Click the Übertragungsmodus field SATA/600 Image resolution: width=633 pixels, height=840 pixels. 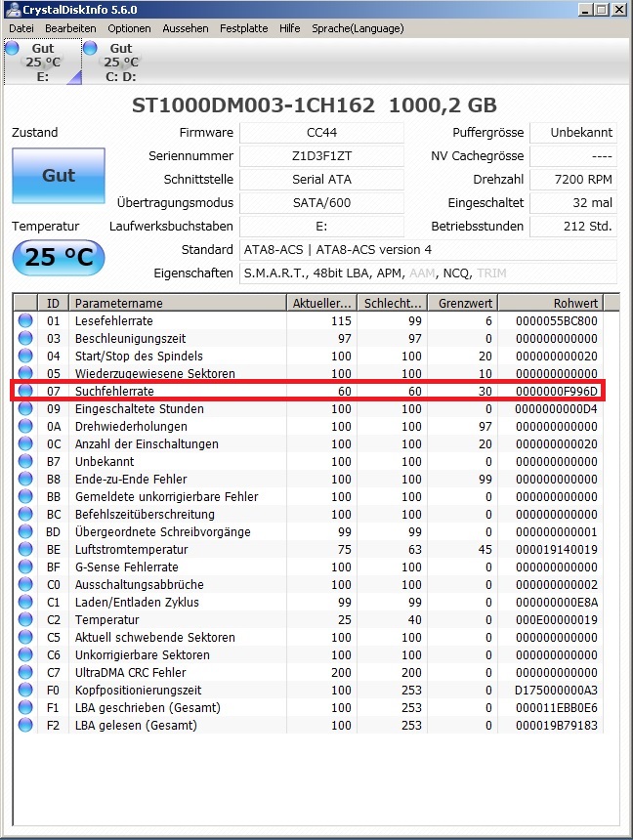click(321, 203)
